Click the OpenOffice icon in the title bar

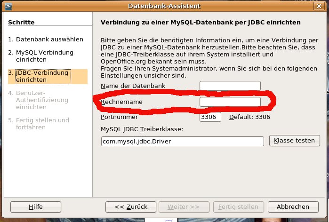click(x=8, y=6)
